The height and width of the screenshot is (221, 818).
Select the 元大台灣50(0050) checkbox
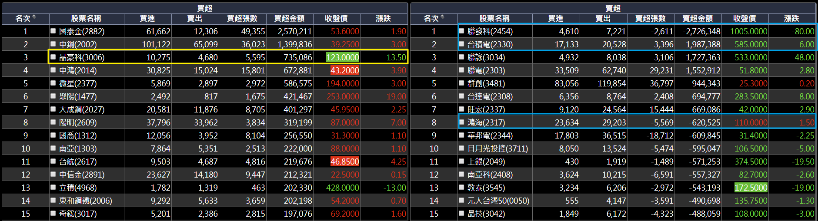(x=461, y=200)
